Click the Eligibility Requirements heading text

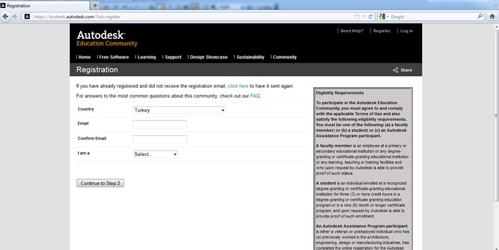point(340,93)
